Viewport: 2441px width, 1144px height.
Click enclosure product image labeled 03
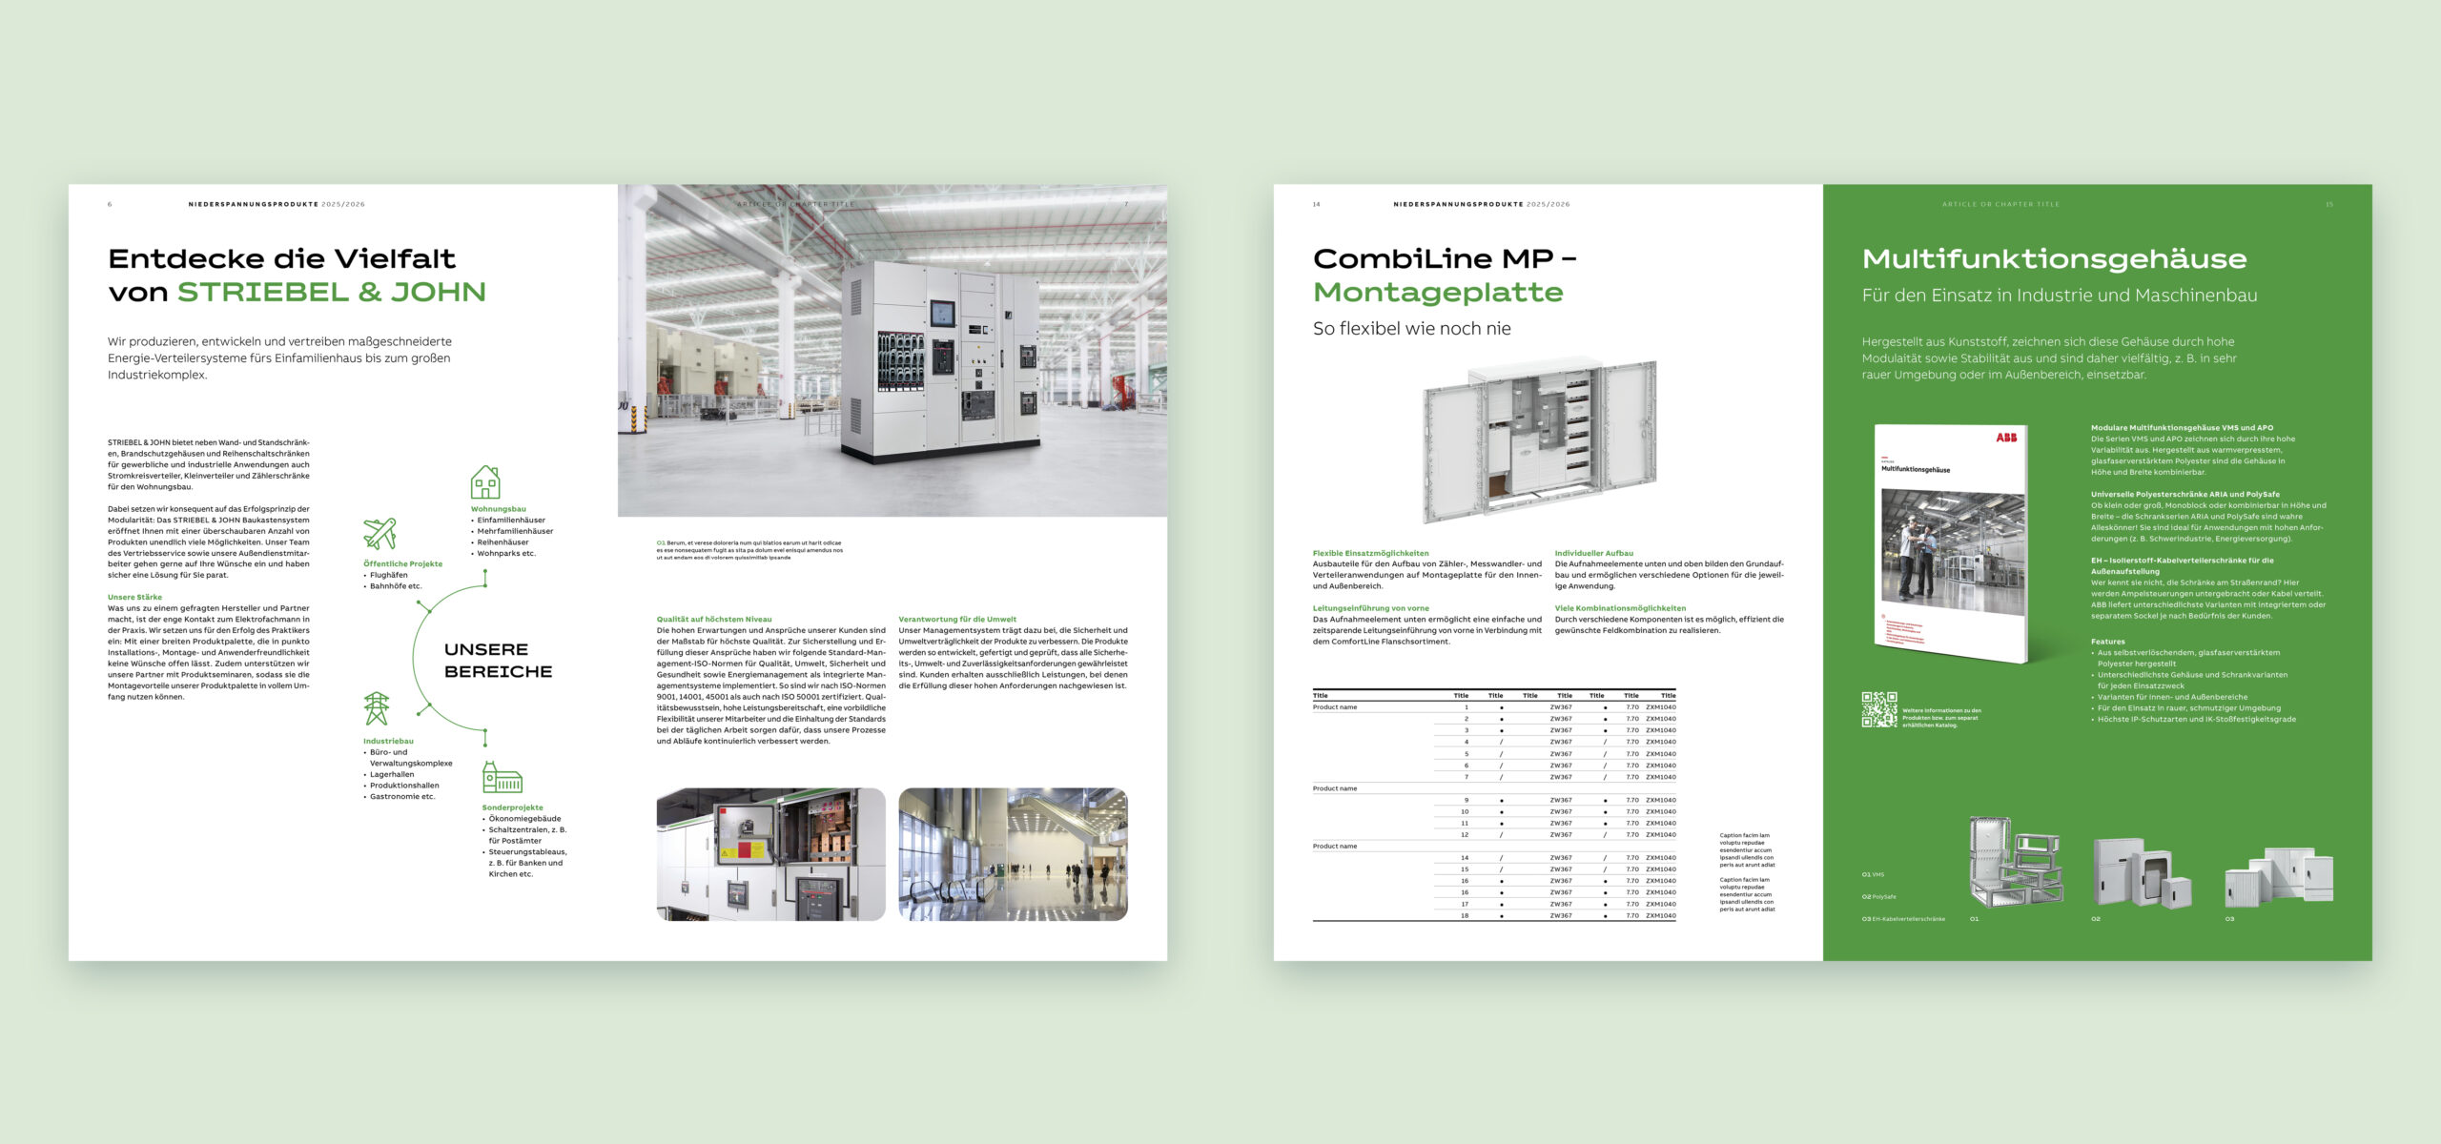2278,875
